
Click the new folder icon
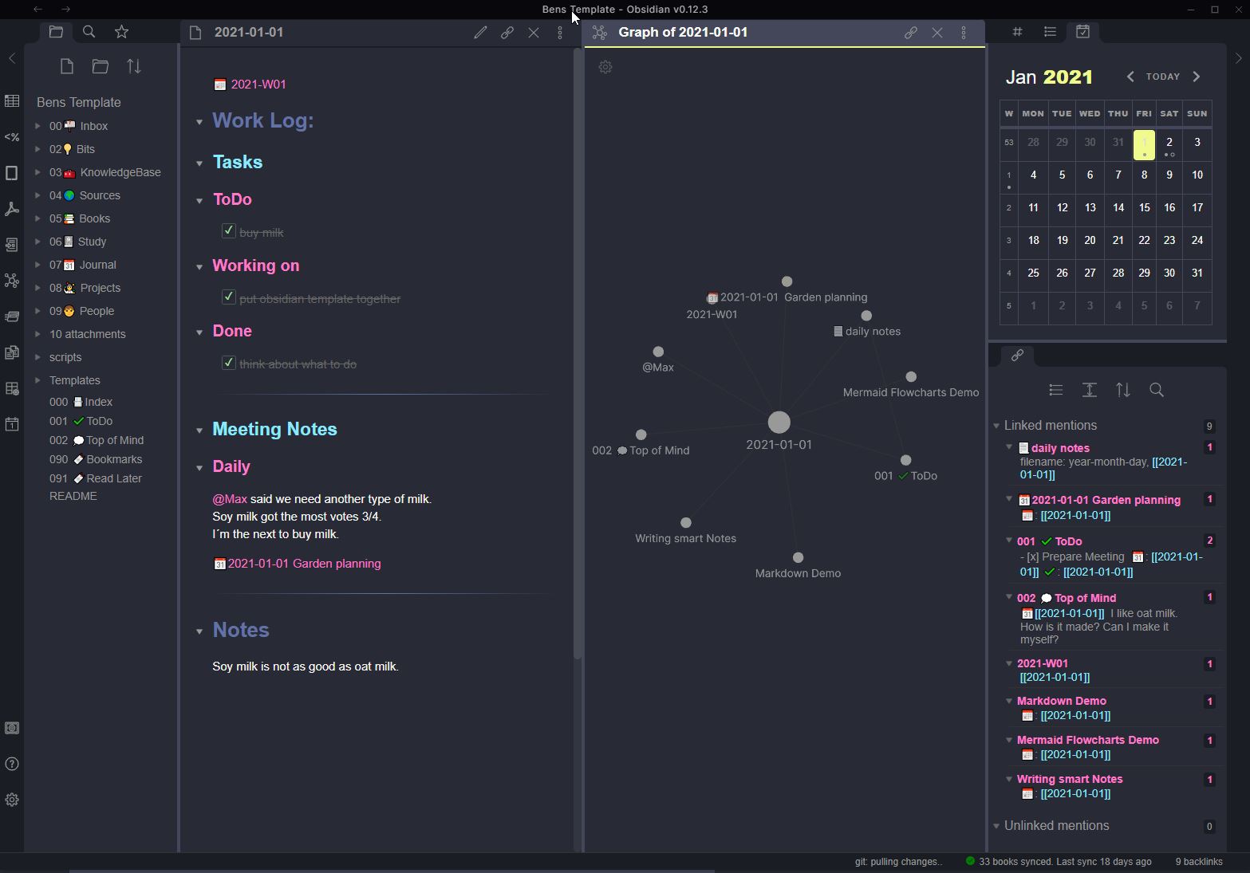coord(101,67)
